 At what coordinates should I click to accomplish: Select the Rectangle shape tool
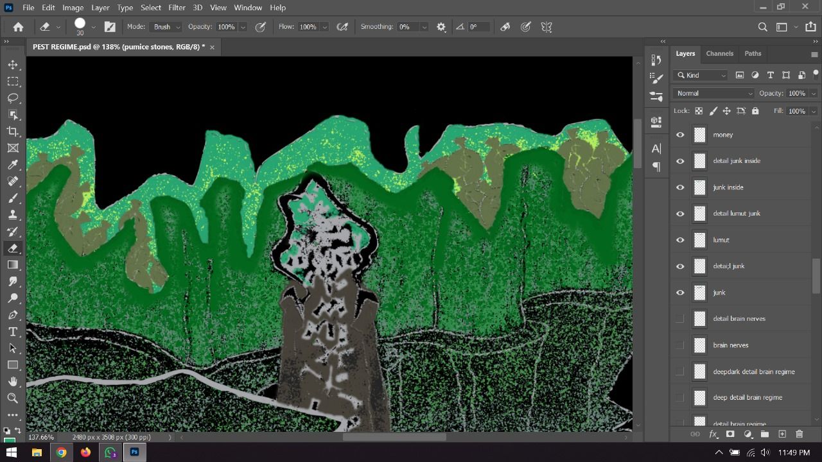point(13,365)
